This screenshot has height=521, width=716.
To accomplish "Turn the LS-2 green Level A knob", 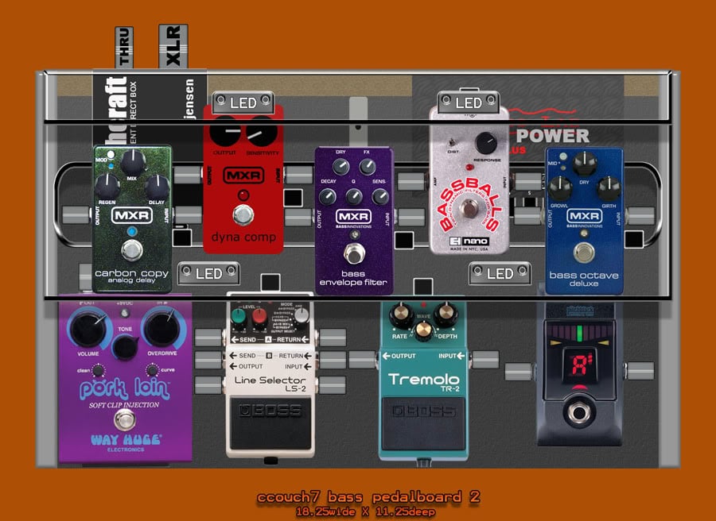I will pos(239,316).
